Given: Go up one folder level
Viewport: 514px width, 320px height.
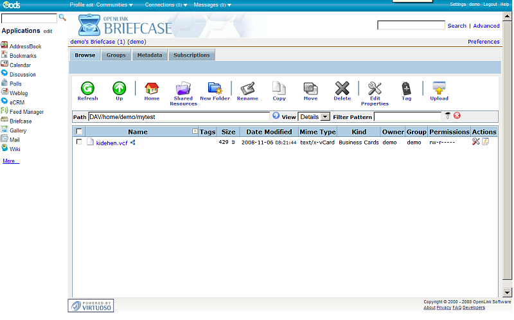Looking at the screenshot, I should pos(120,90).
